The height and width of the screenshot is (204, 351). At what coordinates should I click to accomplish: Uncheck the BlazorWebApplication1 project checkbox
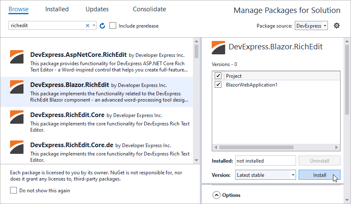218,84
